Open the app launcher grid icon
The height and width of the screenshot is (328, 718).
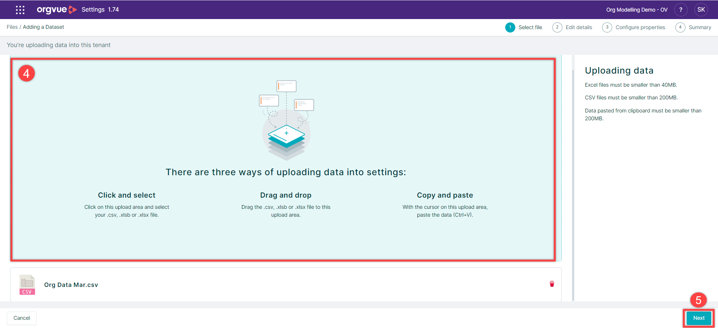click(20, 10)
